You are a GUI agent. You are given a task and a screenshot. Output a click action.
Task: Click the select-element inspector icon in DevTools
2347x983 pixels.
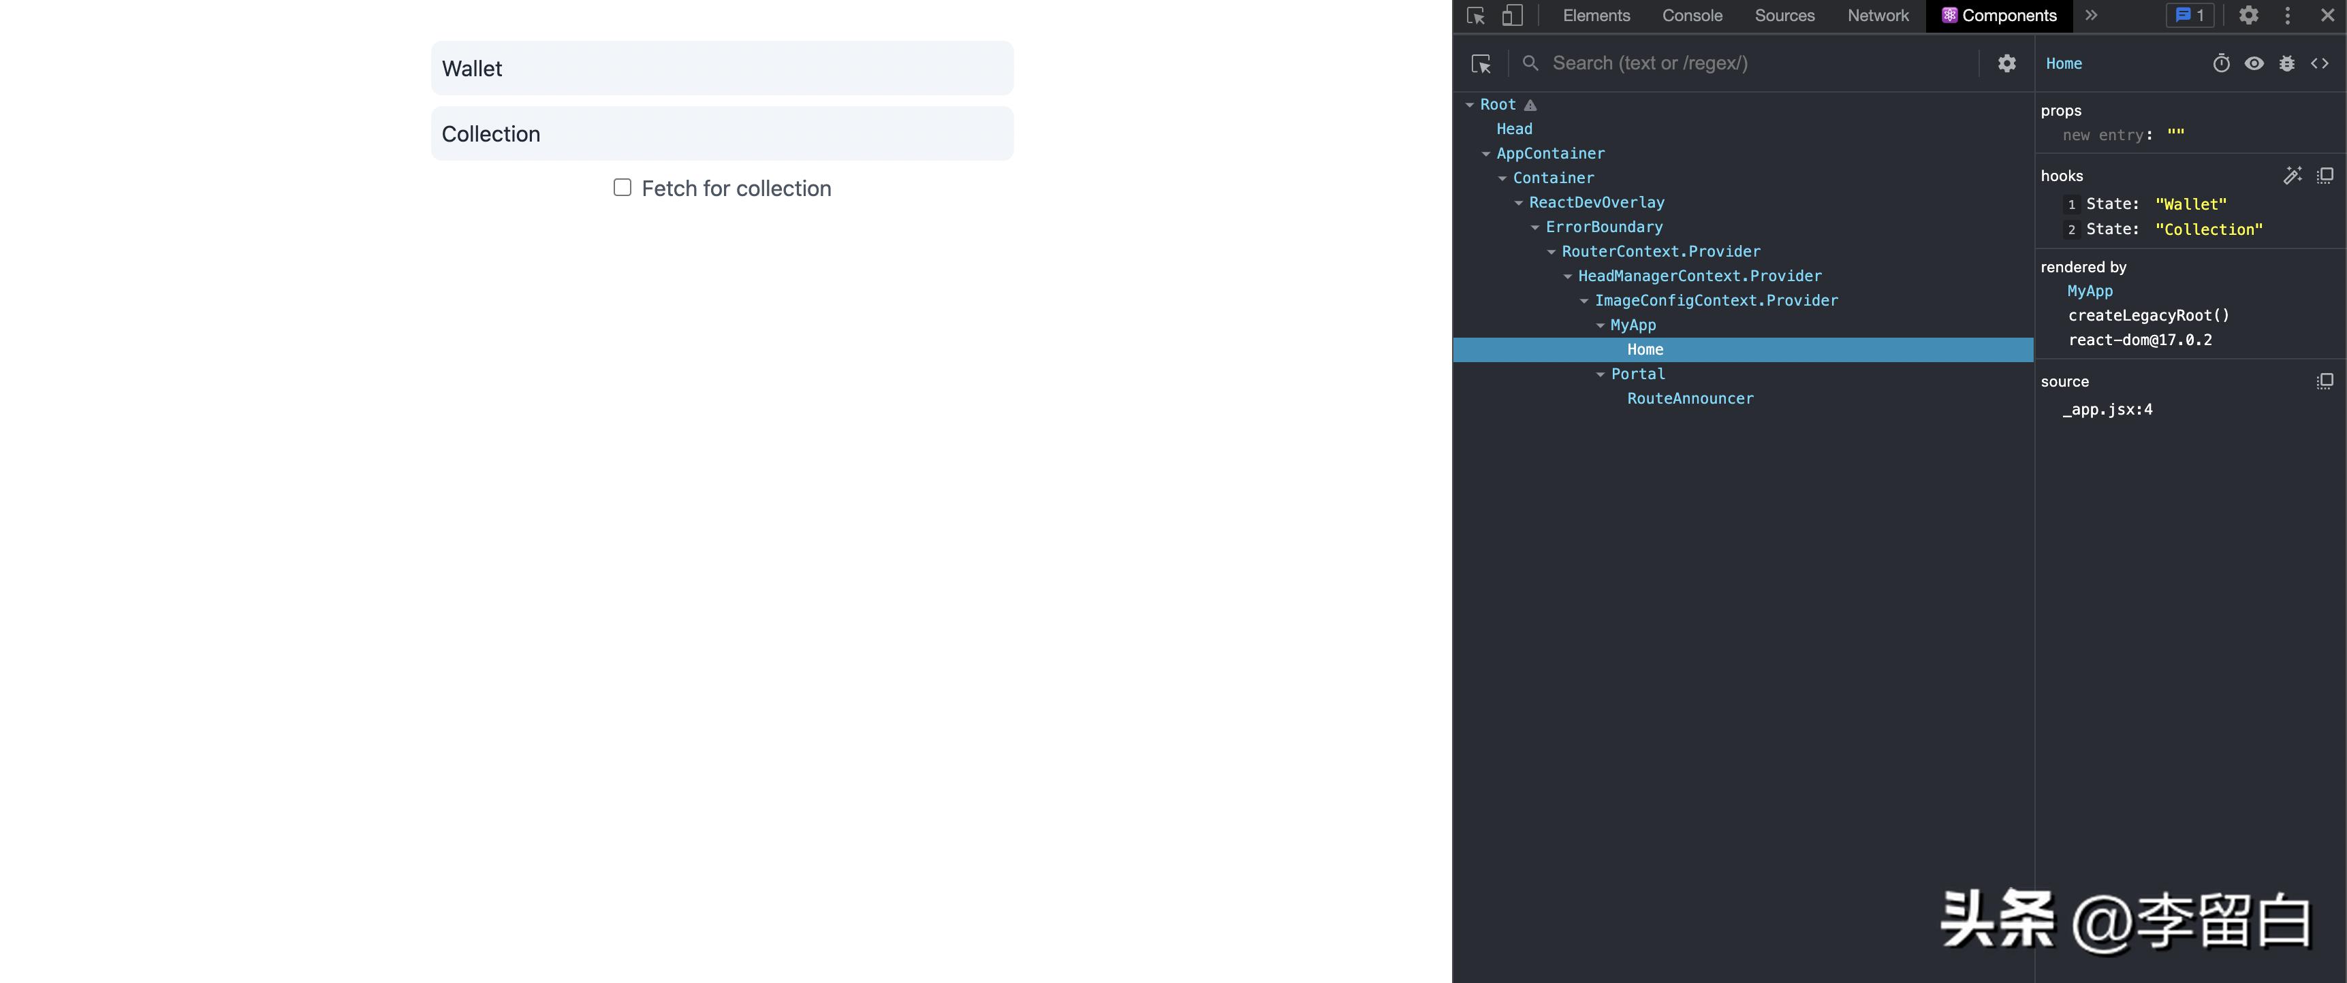point(1476,16)
